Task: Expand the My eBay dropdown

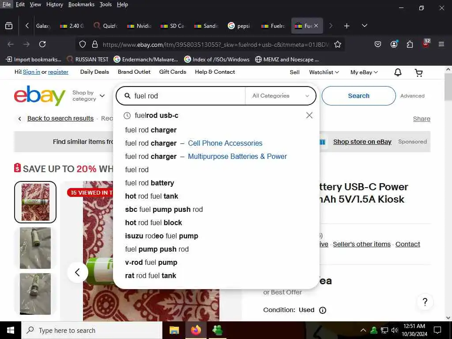Action: (x=364, y=72)
